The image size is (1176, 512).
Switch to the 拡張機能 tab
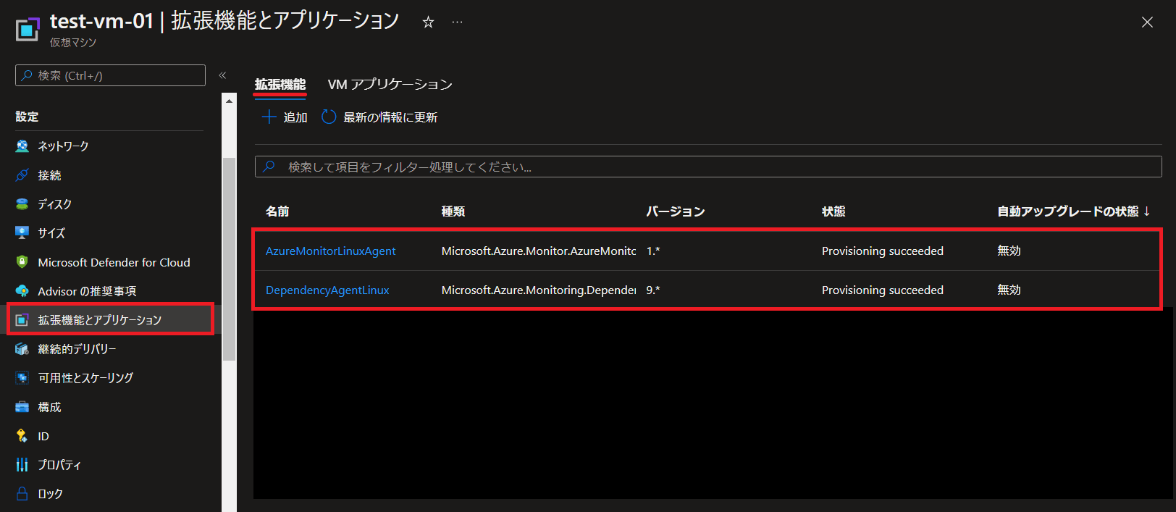point(280,85)
